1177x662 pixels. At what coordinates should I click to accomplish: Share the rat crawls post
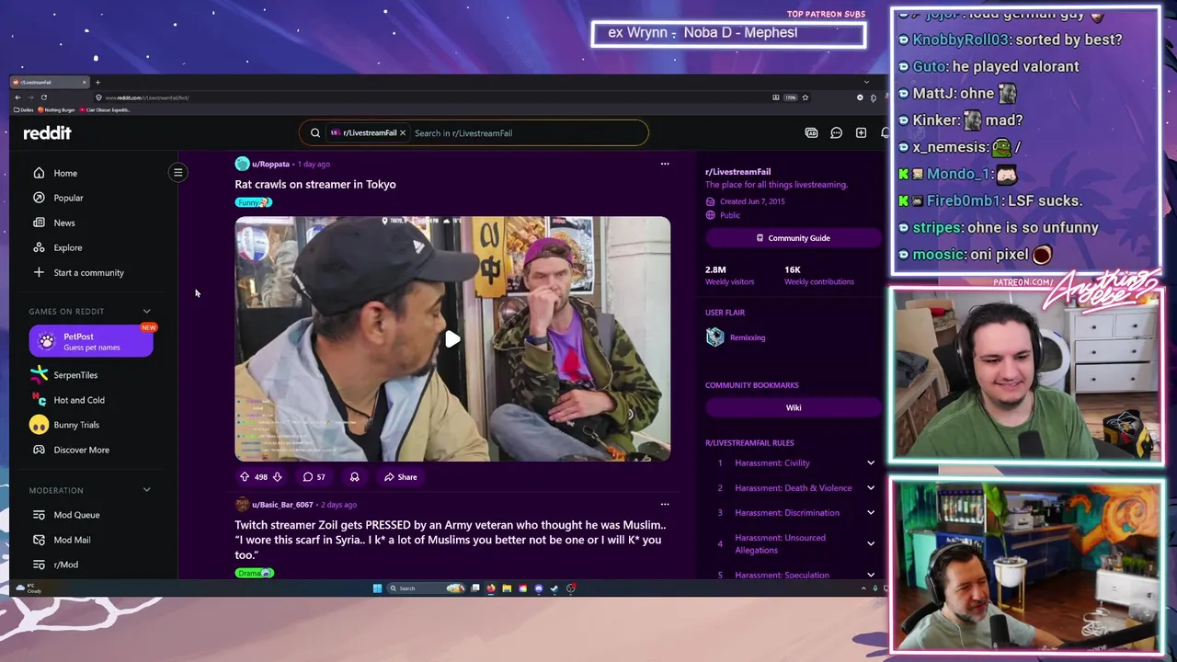400,477
